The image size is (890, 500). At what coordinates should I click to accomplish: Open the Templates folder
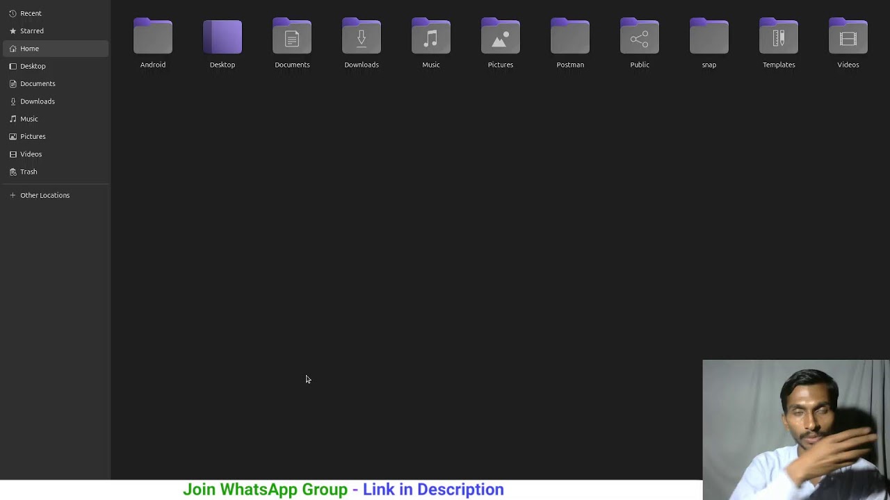779,36
